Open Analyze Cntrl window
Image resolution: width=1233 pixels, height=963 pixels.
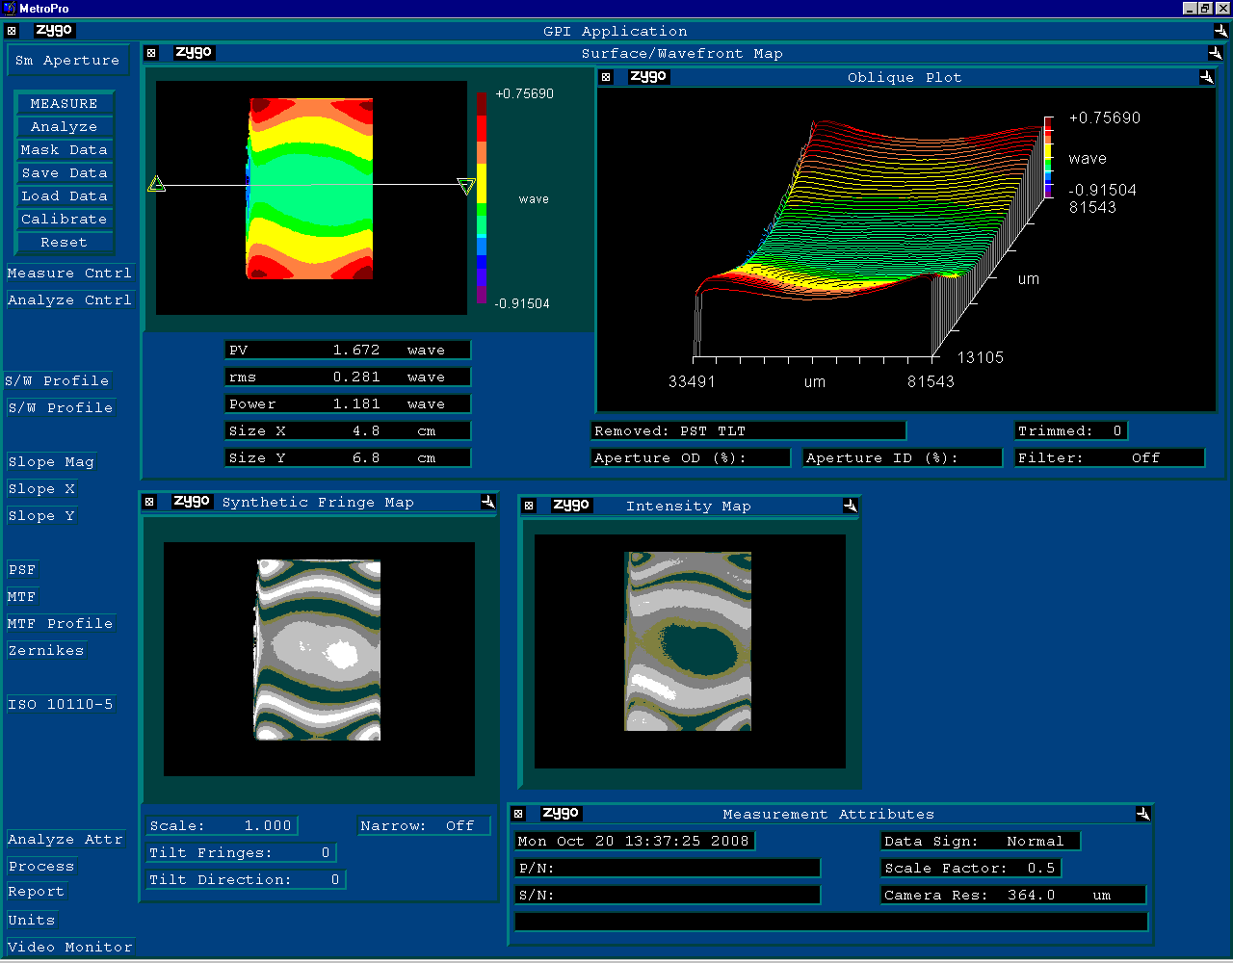pos(69,299)
